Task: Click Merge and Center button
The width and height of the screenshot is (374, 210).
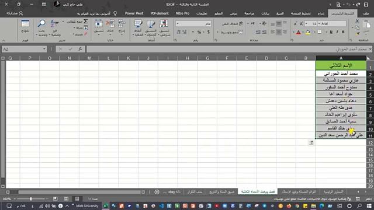Action: 232,32
